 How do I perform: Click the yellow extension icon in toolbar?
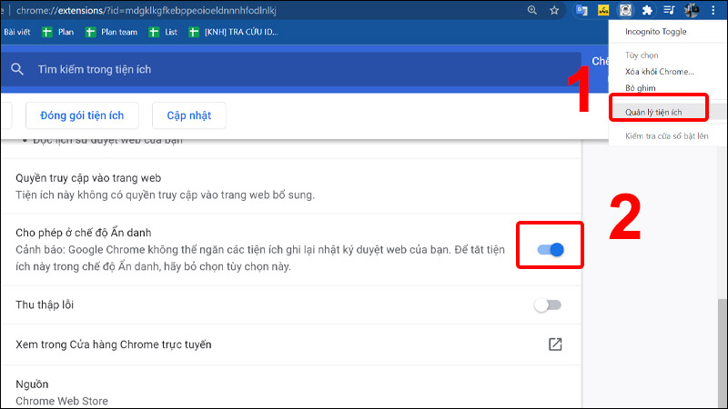coord(602,11)
